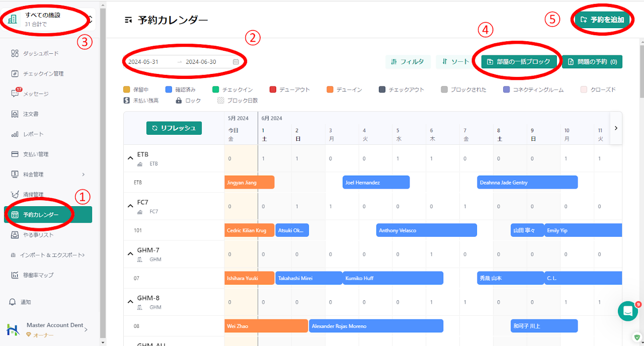The width and height of the screenshot is (644, 346).
Task: Open 清掃管理 in sidebar
Action: click(33, 194)
